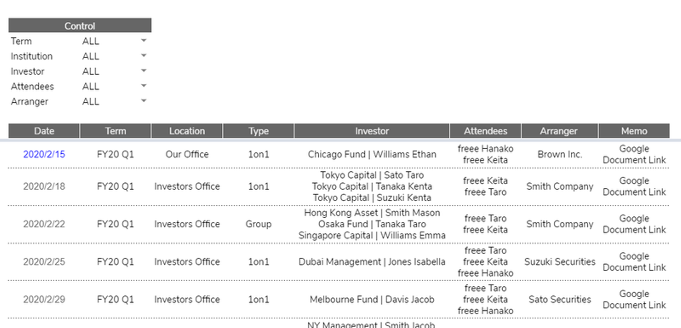The height and width of the screenshot is (328, 681).
Task: Click the Arranger column header
Action: click(559, 131)
